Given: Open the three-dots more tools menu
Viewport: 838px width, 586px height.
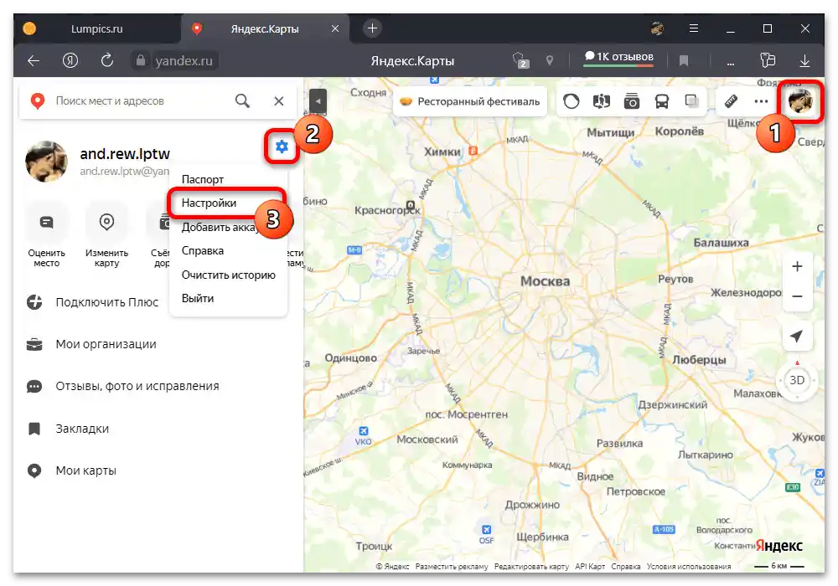Looking at the screenshot, I should point(761,100).
